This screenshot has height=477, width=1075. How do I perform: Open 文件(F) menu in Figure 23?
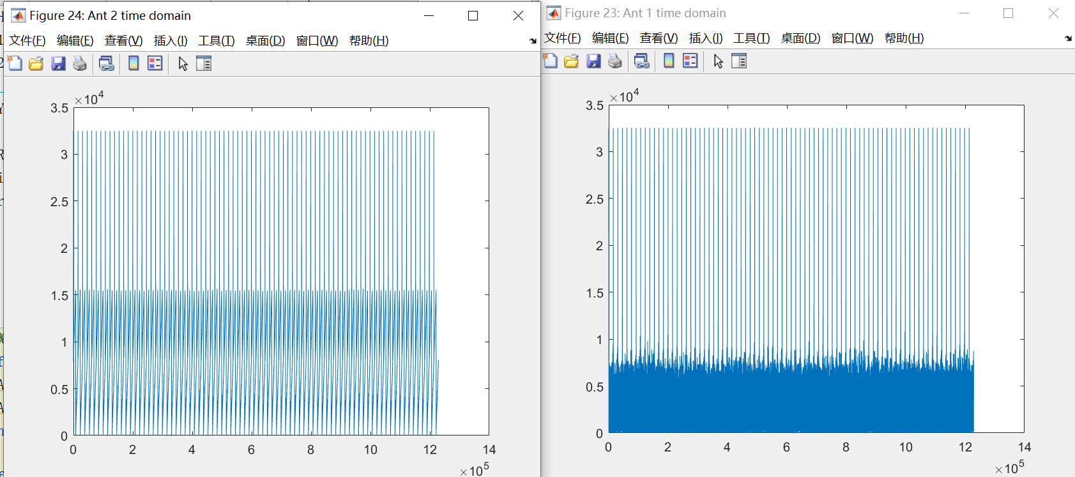click(x=562, y=38)
